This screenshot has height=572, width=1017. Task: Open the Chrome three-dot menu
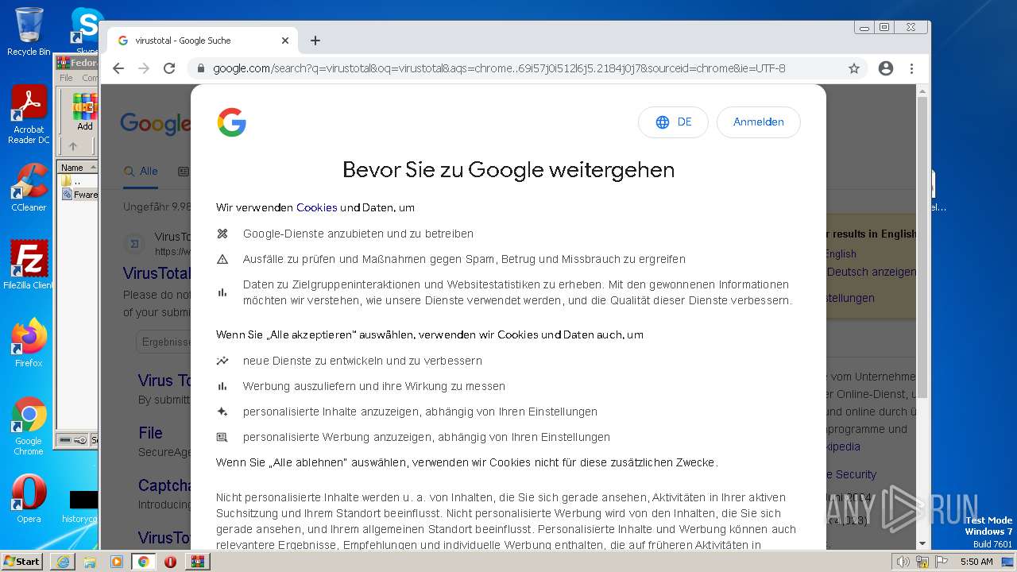pos(911,68)
